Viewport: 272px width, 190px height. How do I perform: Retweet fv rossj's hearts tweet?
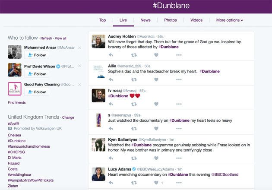pyautogui.click(x=134, y=104)
